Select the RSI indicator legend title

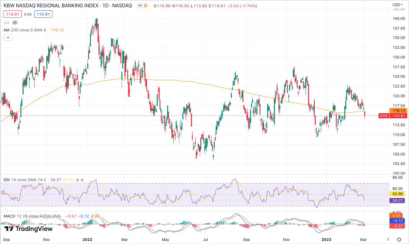pyautogui.click(x=24, y=180)
